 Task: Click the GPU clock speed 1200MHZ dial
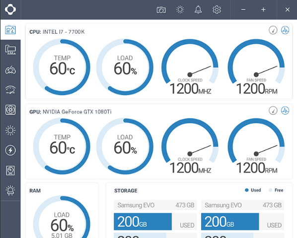pos(190,146)
